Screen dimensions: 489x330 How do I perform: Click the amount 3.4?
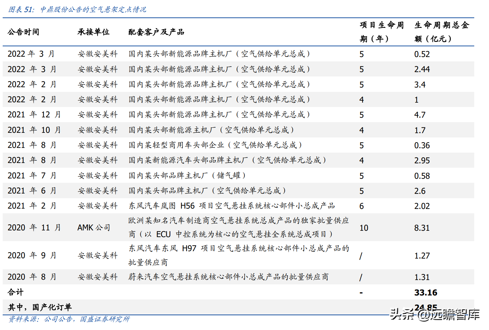(420, 85)
